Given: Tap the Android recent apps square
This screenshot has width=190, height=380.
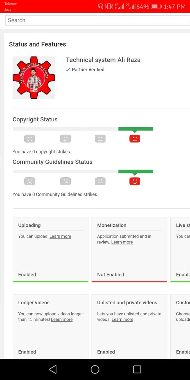Looking at the screenshot, I should click(137, 369).
